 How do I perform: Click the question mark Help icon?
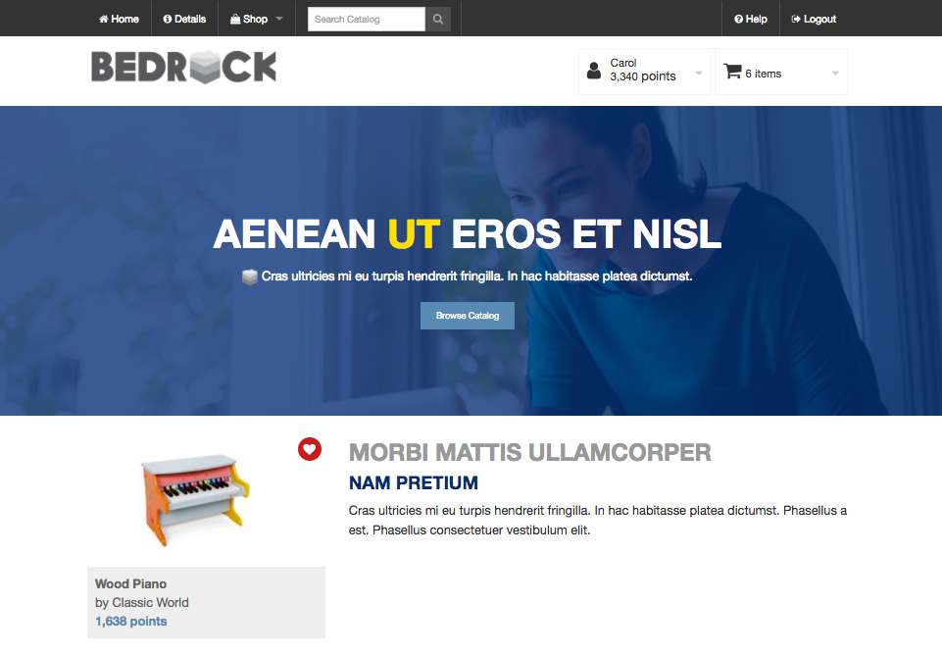pyautogui.click(x=738, y=20)
